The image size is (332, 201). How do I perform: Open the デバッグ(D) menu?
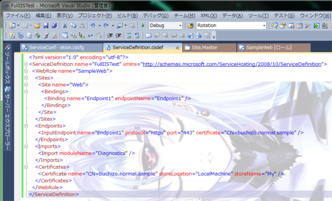156,16
